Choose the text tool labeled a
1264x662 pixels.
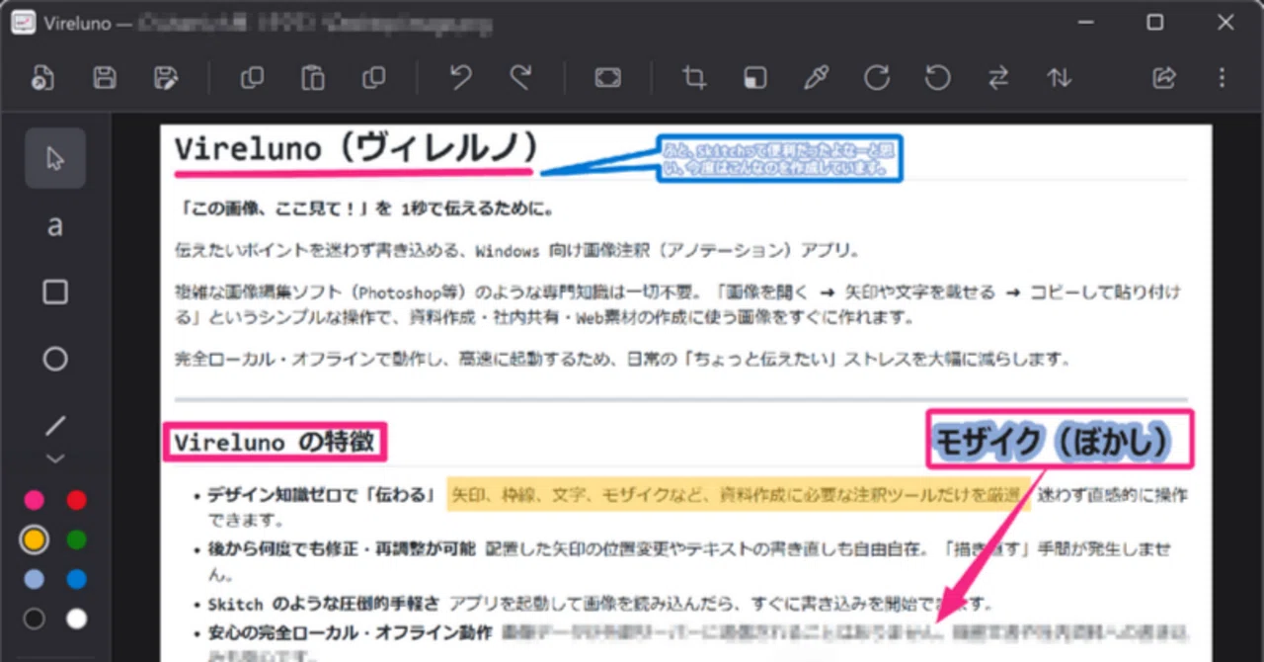pos(55,225)
